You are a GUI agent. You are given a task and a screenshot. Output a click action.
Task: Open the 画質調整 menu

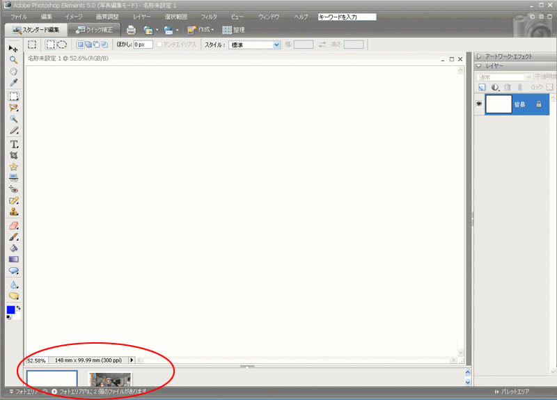tap(107, 16)
